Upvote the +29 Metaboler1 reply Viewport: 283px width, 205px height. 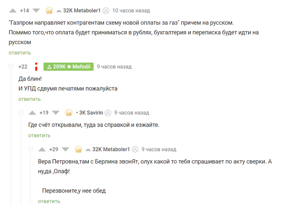[42, 149]
